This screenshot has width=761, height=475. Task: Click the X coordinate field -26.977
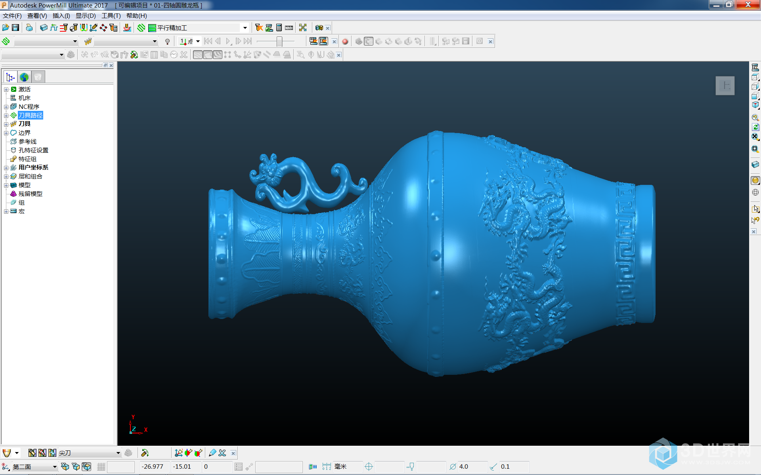(x=155, y=467)
